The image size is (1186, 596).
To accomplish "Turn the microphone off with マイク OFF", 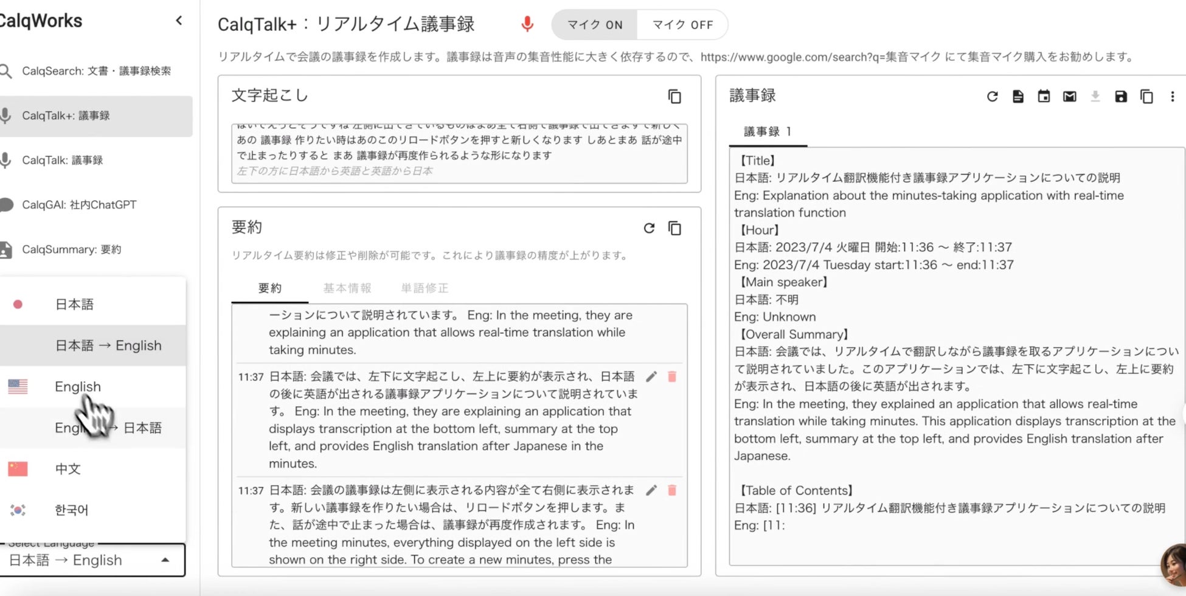I will (682, 25).
